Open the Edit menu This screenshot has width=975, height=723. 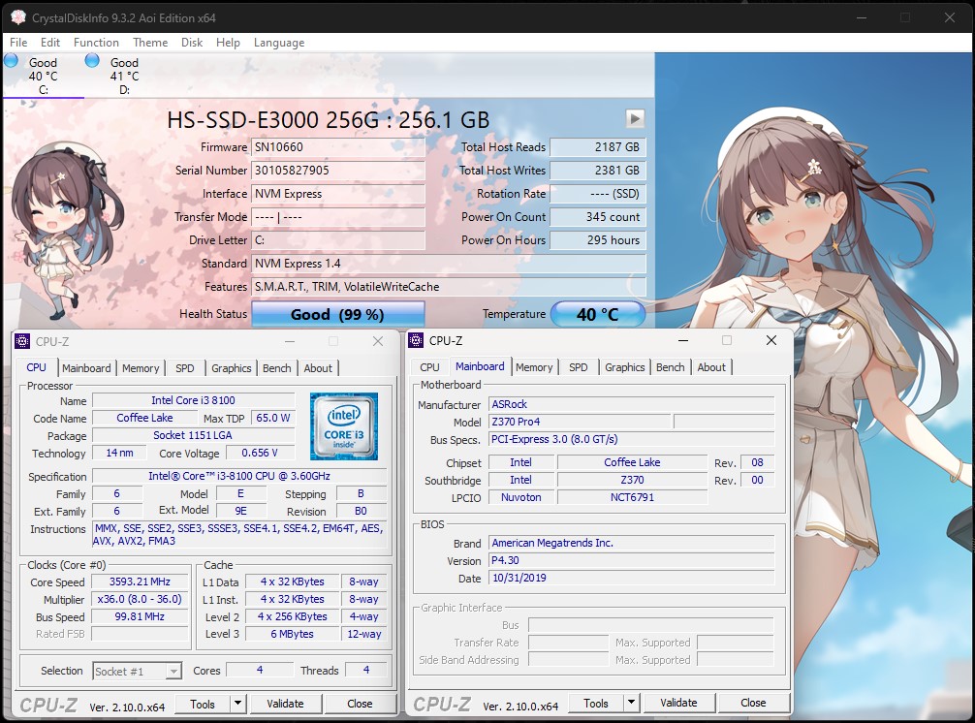point(50,43)
